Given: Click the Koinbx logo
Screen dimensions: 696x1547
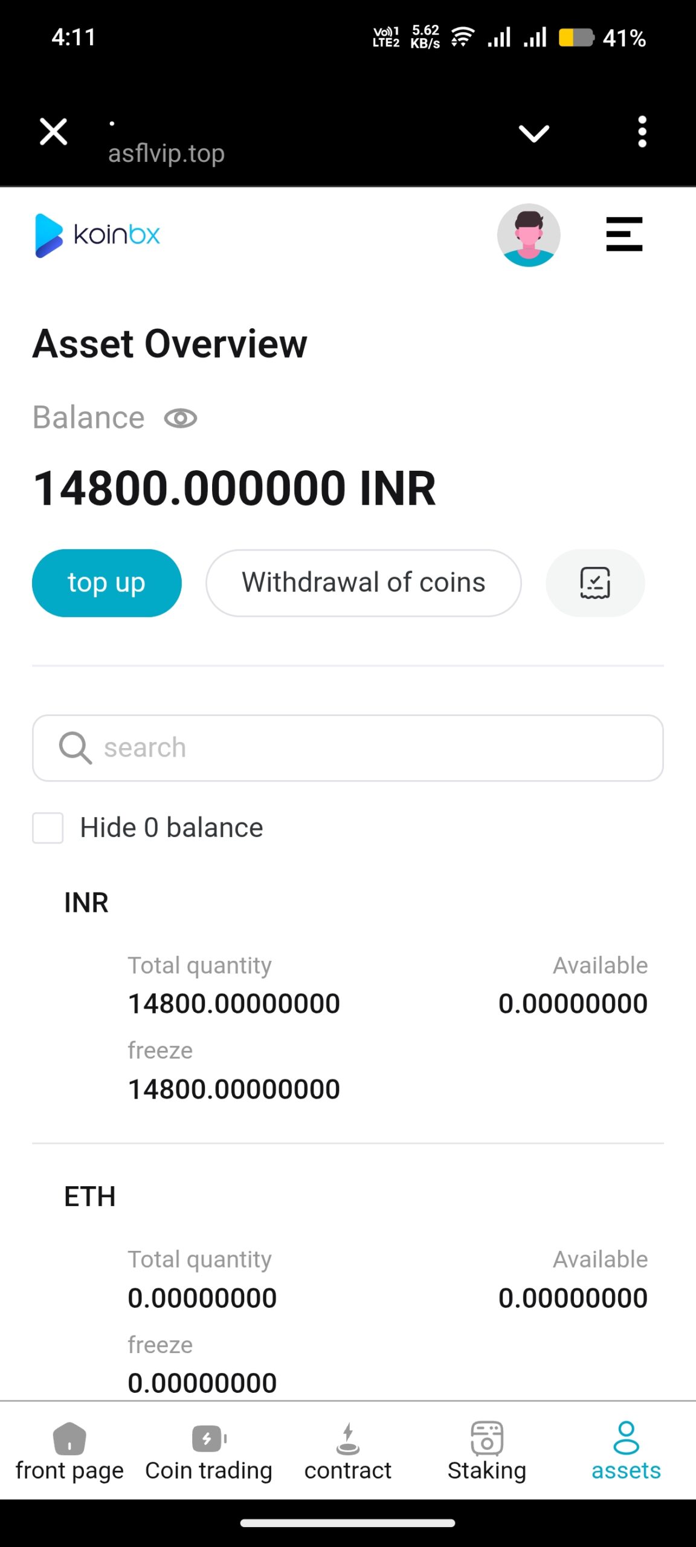Looking at the screenshot, I should tap(97, 235).
